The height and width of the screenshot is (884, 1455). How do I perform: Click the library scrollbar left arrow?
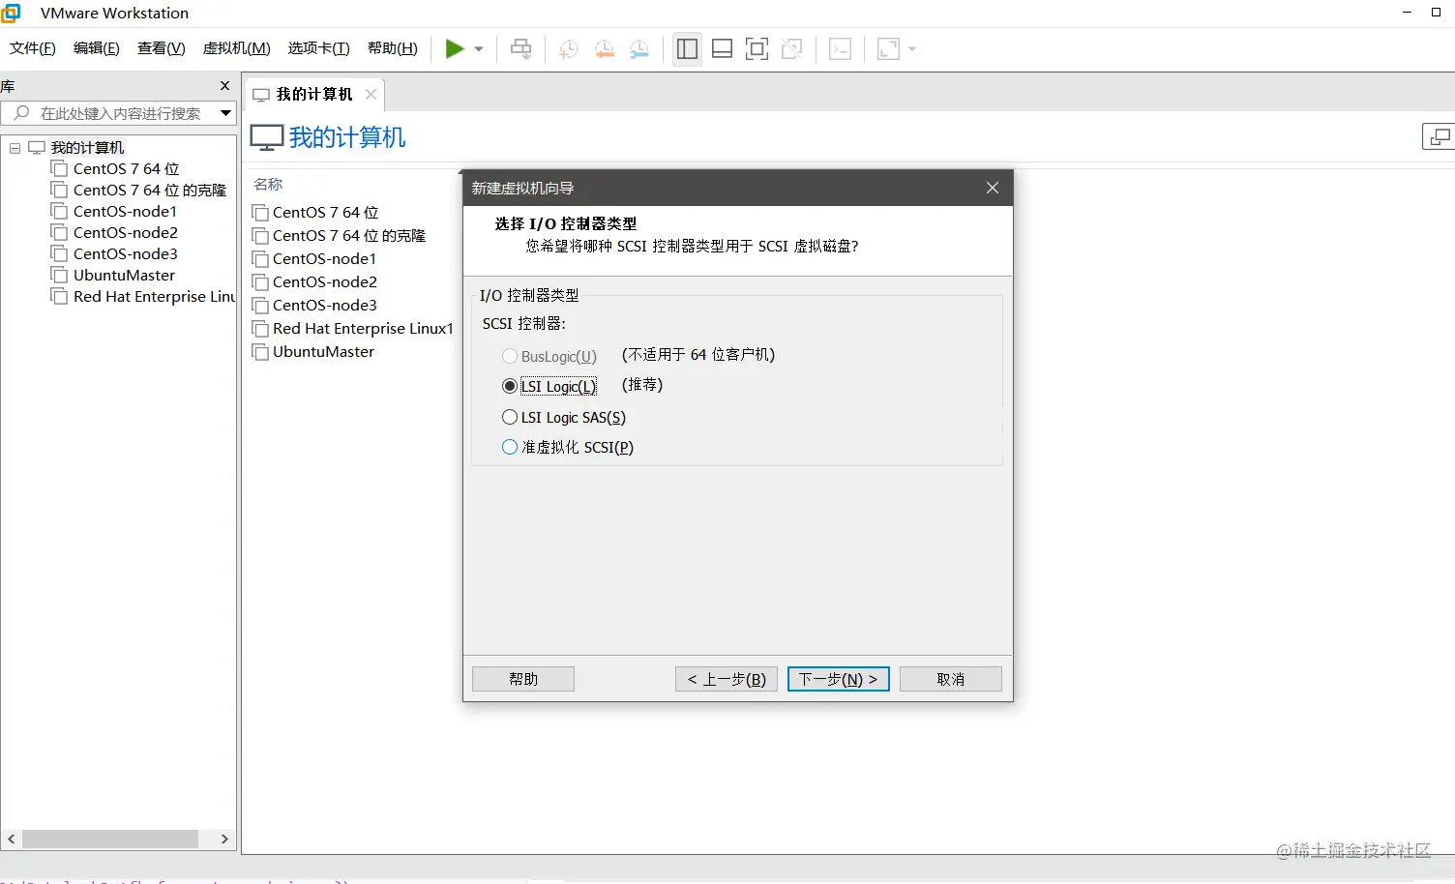[x=12, y=840]
